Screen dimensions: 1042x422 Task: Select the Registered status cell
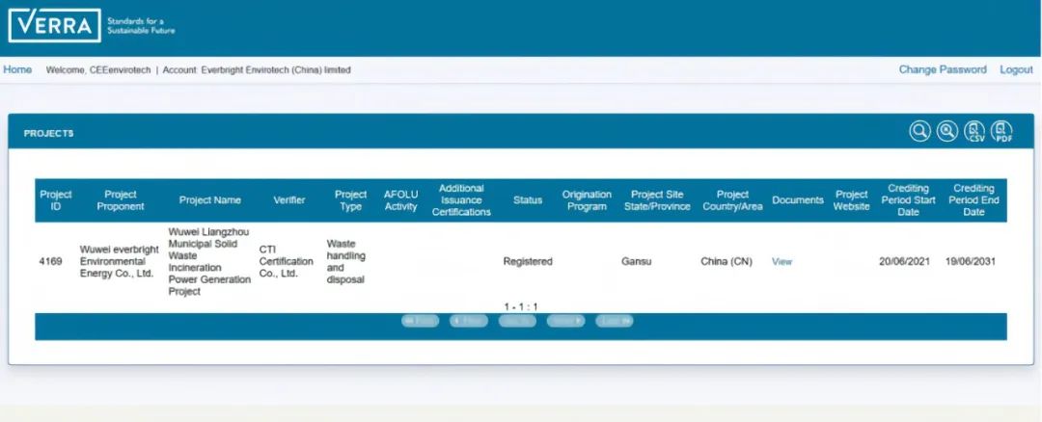(x=528, y=261)
